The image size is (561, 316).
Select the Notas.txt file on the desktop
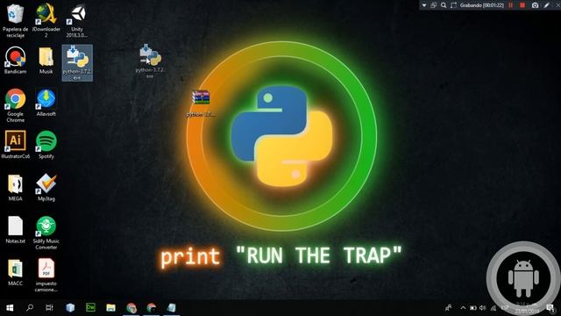pos(15,230)
